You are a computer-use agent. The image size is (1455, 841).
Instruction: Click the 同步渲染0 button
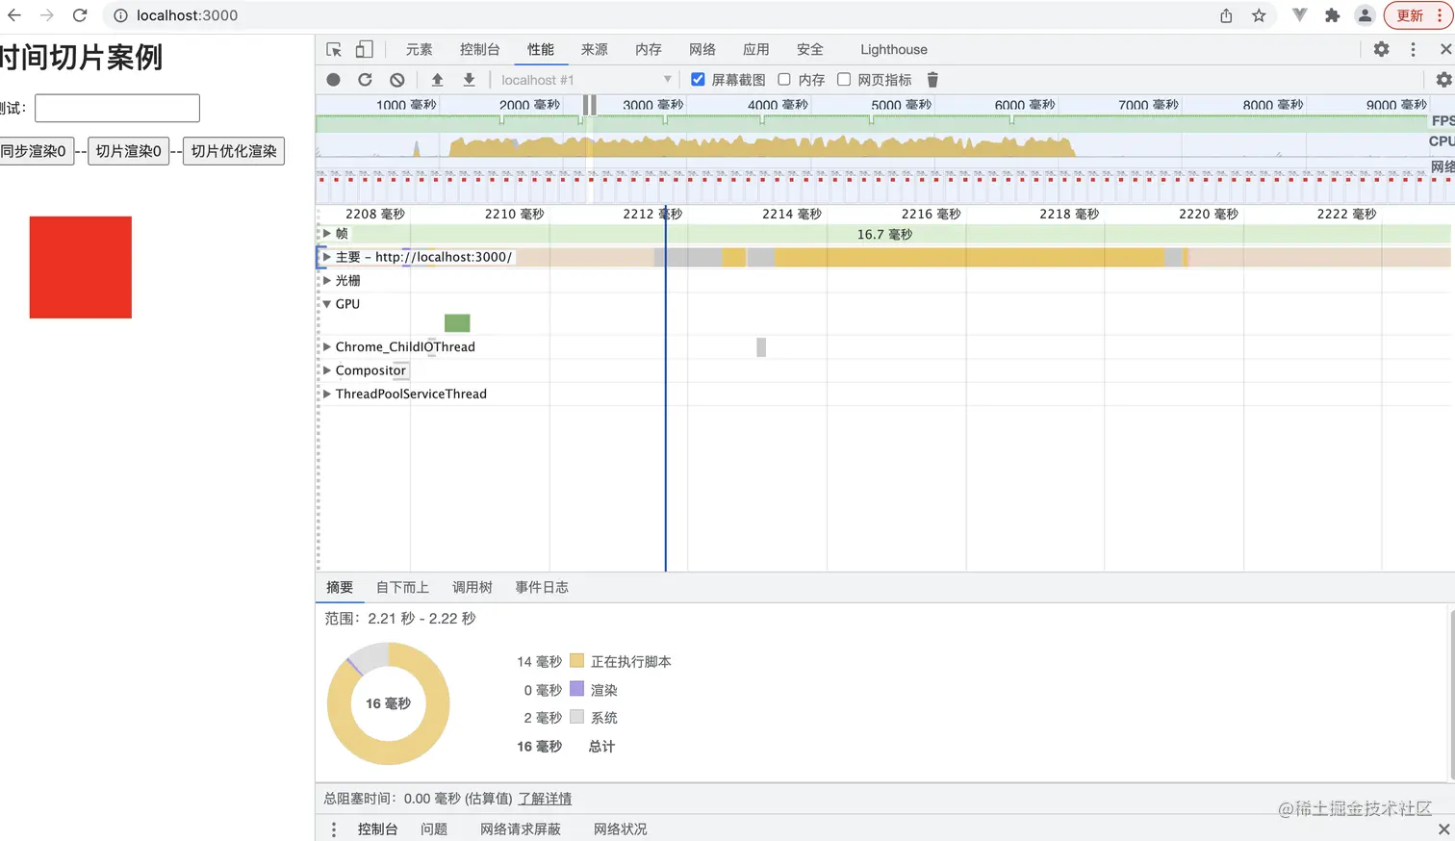pos(35,151)
